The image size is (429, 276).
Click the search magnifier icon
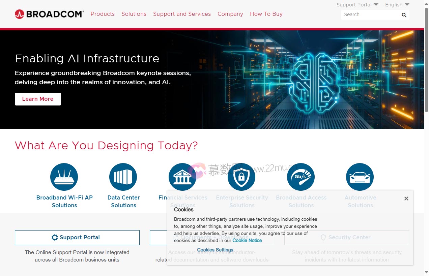click(x=404, y=15)
